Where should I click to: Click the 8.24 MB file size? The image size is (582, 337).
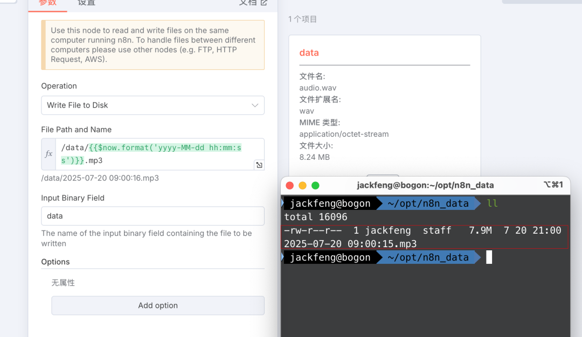pyautogui.click(x=314, y=157)
